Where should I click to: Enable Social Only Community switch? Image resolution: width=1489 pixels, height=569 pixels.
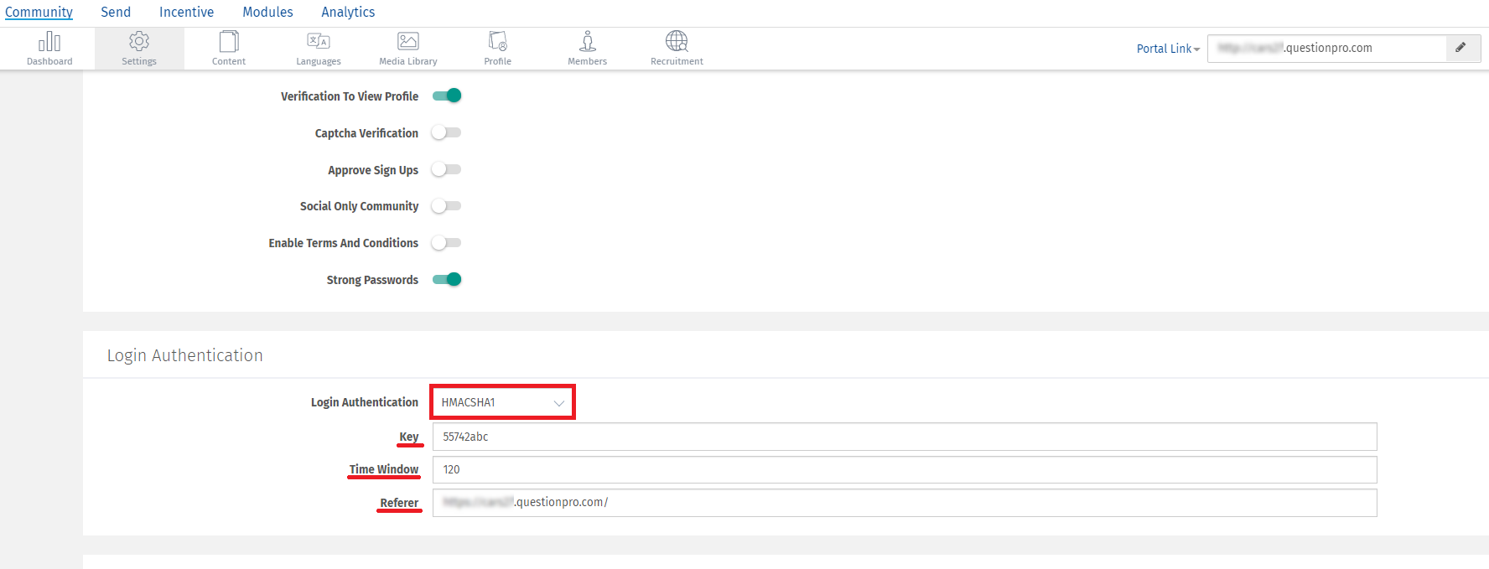(x=446, y=205)
